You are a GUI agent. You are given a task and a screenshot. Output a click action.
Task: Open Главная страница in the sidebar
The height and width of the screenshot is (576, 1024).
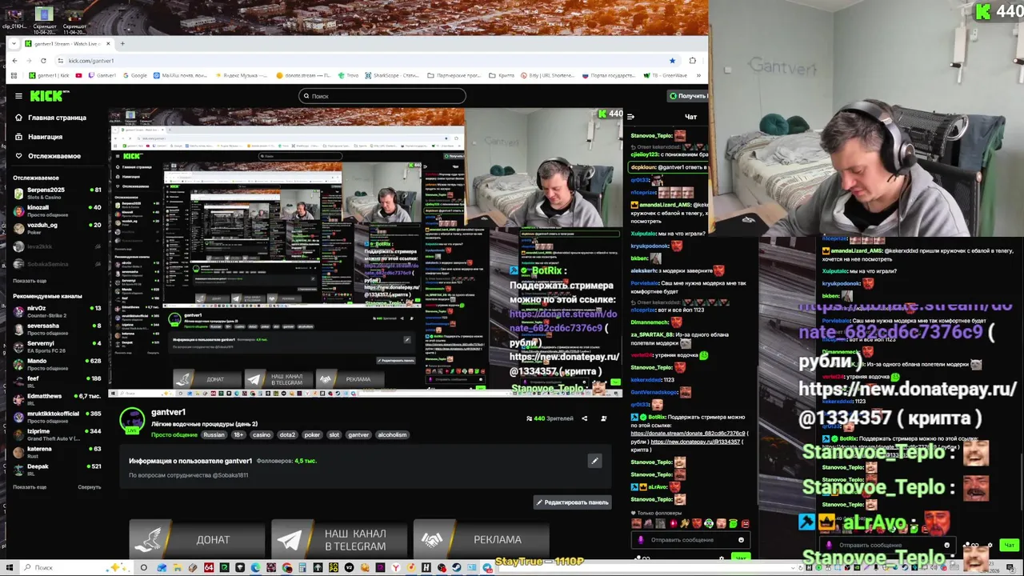[50, 118]
